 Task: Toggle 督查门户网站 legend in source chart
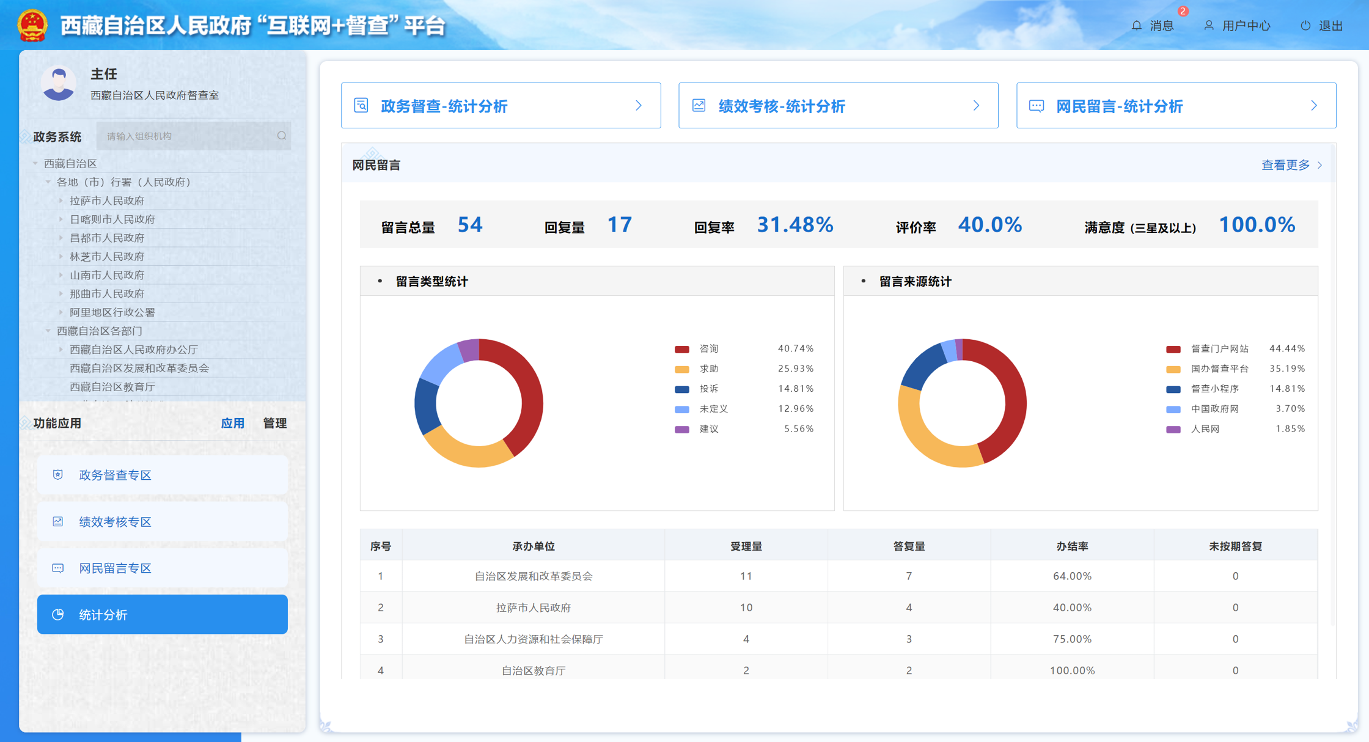[1219, 348]
